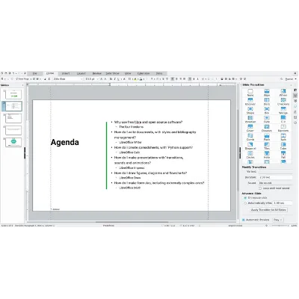Switch to the Tools tab
This screenshot has width=299, height=299.
click(159, 73)
